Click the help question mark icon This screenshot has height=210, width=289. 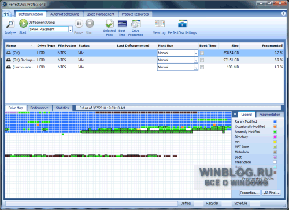coord(283,13)
